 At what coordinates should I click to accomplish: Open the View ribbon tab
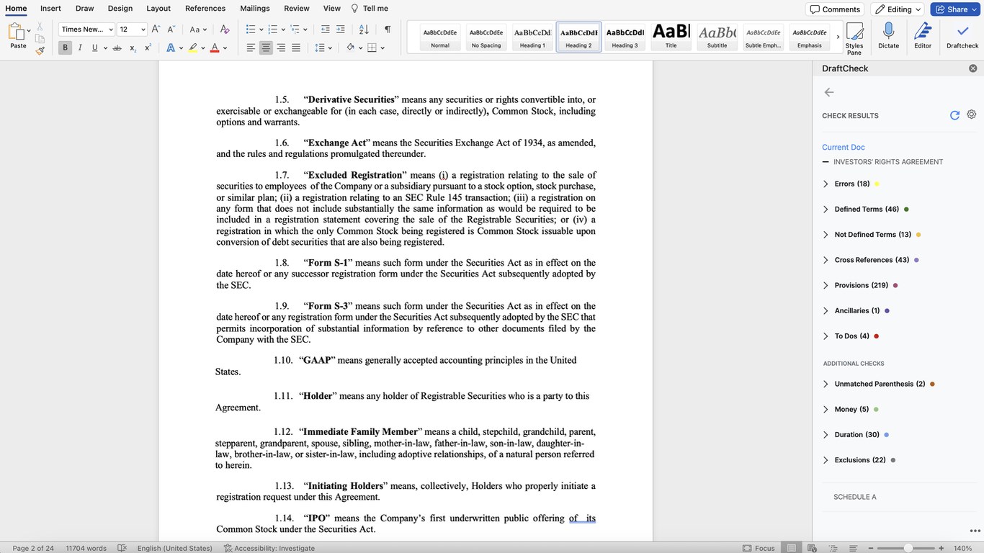pos(332,9)
